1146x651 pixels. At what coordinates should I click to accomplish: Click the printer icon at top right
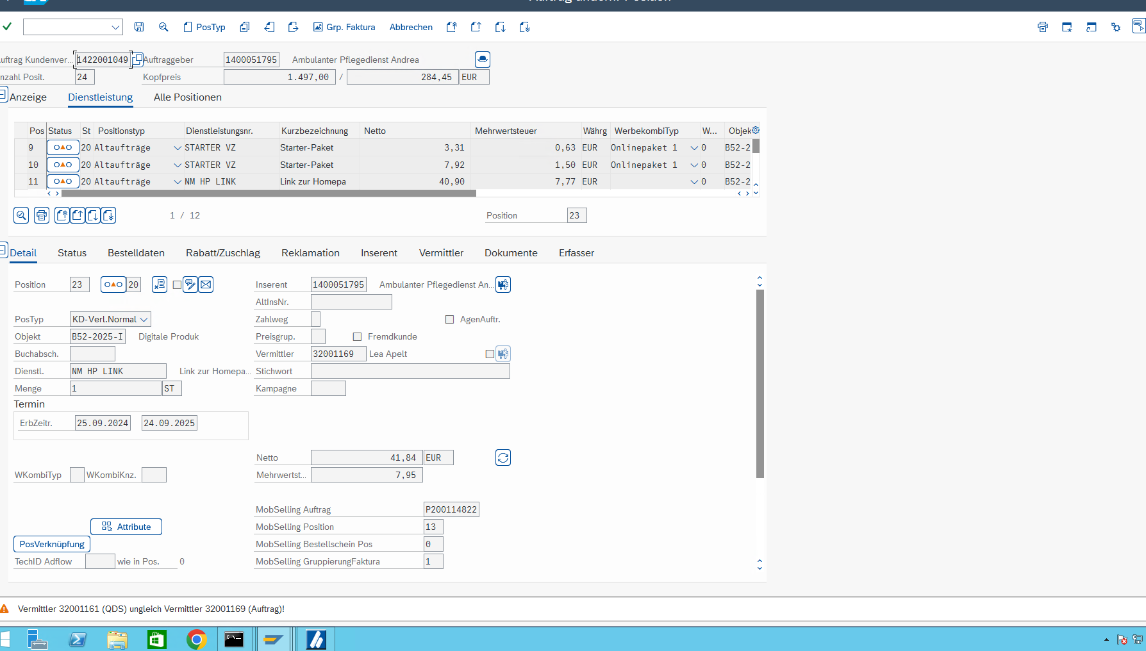tap(1043, 27)
